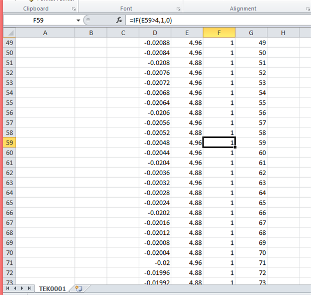
Task: Select the column F header
Action: [x=219, y=33]
